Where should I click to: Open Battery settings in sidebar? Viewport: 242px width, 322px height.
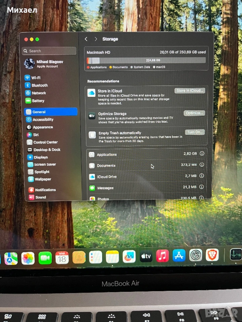pyautogui.click(x=35, y=101)
